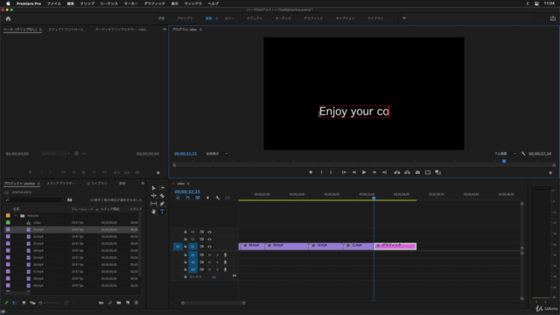Viewport: 560px width, 315px height.
Task: Expand Project panel tabs overflow
Action: [x=143, y=183]
